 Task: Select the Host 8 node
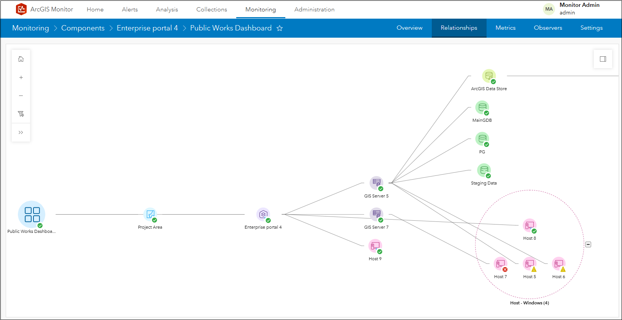tap(530, 226)
